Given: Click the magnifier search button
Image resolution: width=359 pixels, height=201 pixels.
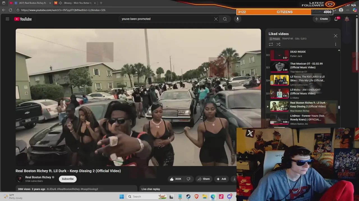Looking at the screenshot, I should [225, 19].
